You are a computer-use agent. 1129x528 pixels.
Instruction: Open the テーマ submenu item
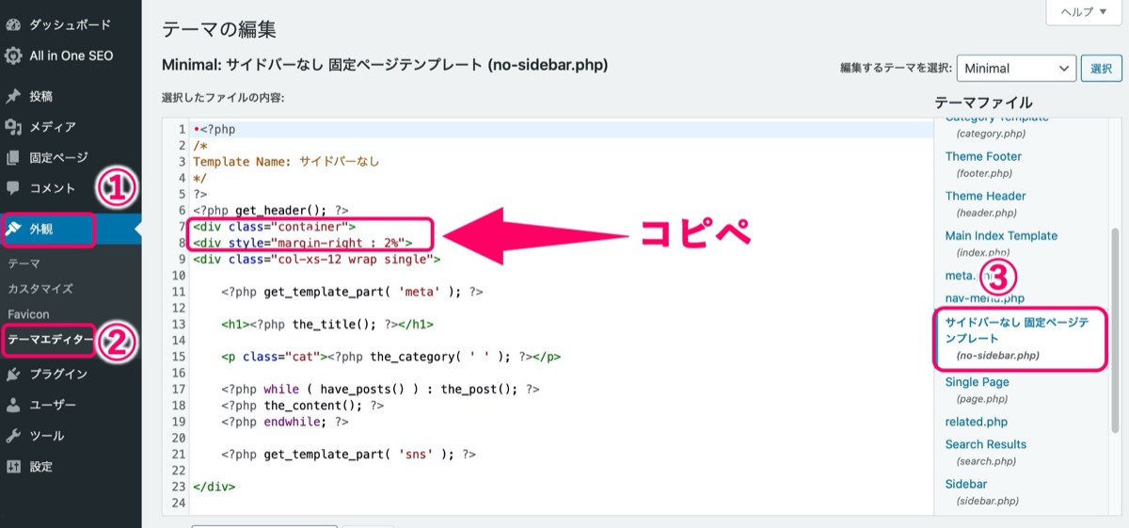(24, 264)
